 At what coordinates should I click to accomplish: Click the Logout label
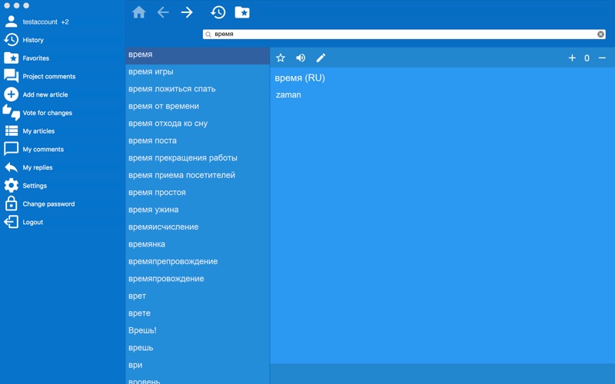32,222
